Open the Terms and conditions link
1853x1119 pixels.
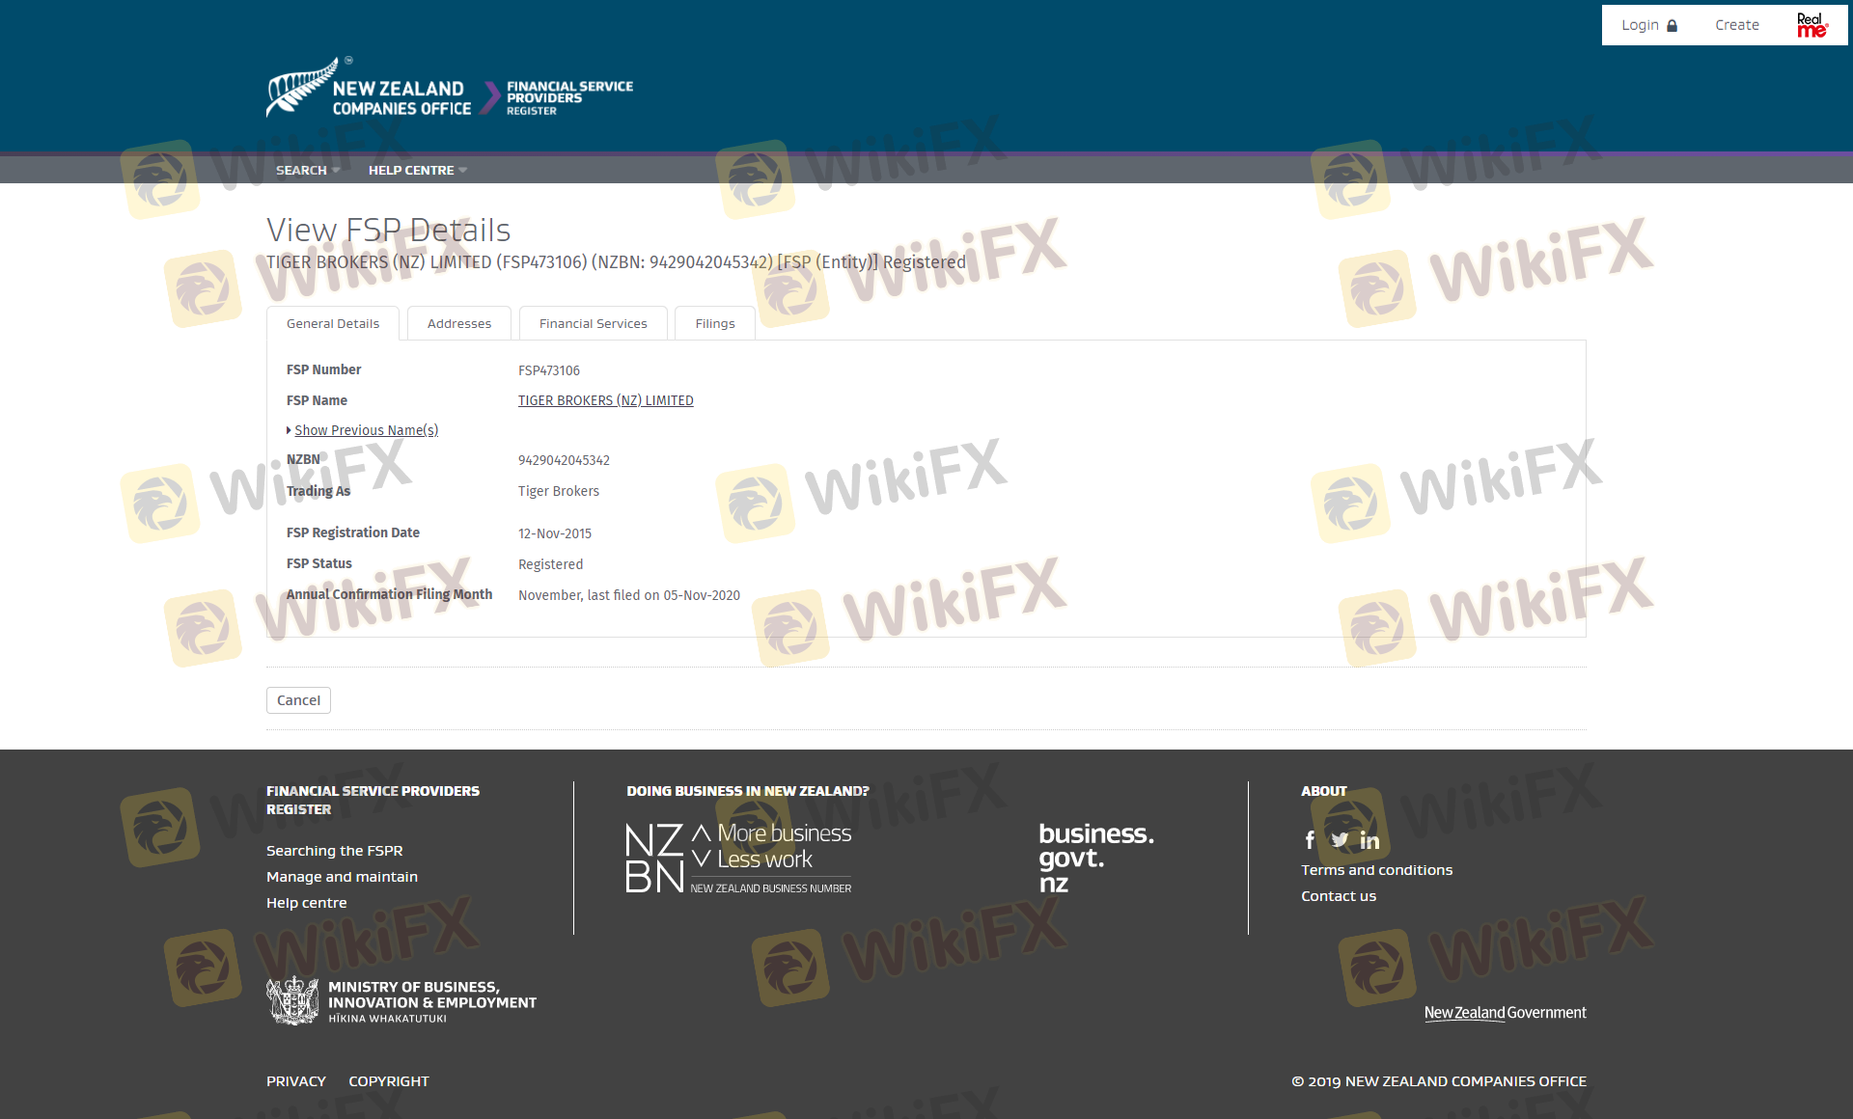click(x=1376, y=870)
